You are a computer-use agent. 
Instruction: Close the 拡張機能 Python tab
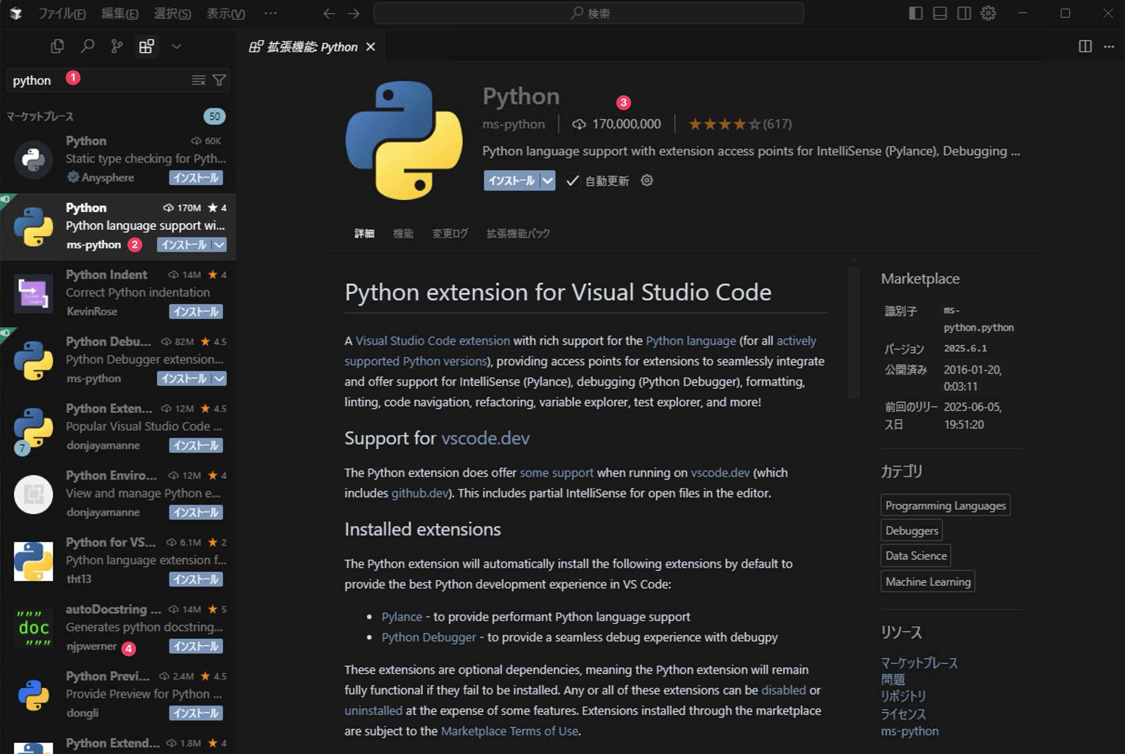(370, 46)
